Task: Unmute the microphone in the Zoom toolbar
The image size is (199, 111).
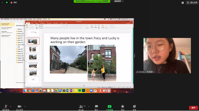Action: point(6,107)
